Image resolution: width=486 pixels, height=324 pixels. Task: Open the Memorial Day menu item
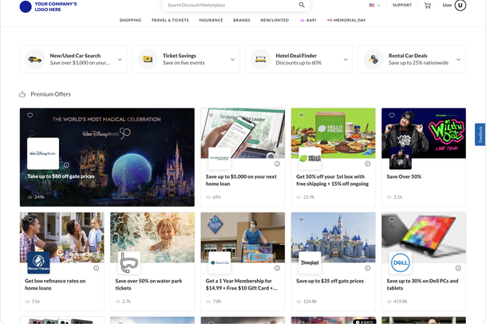[346, 20]
